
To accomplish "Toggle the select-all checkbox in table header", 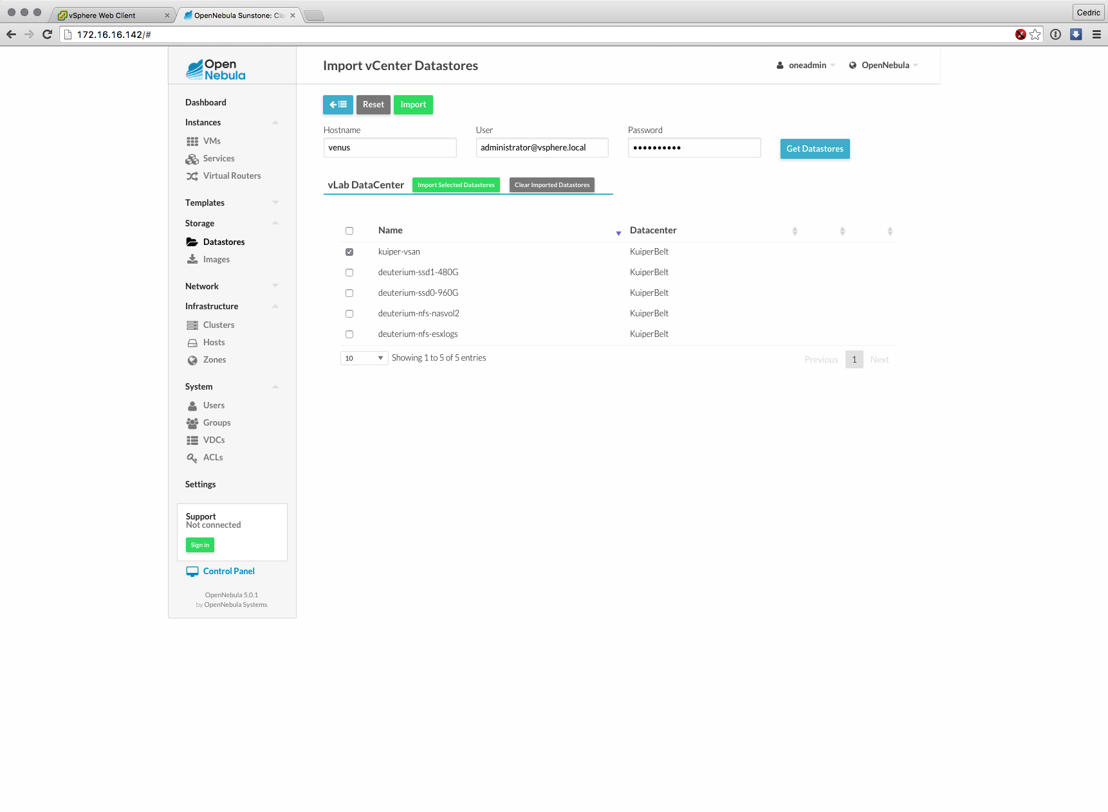I will tap(349, 231).
